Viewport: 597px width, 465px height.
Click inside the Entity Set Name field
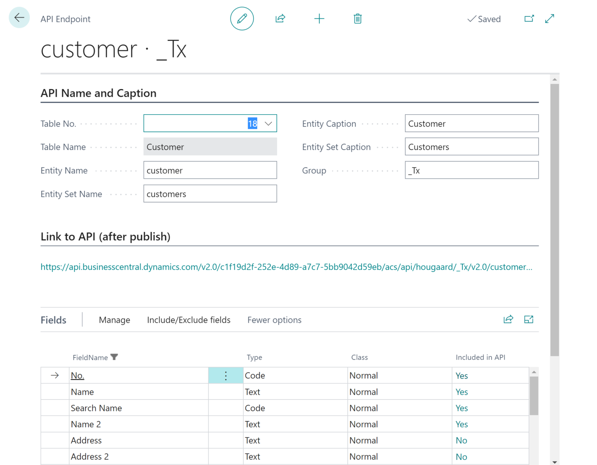coord(210,193)
